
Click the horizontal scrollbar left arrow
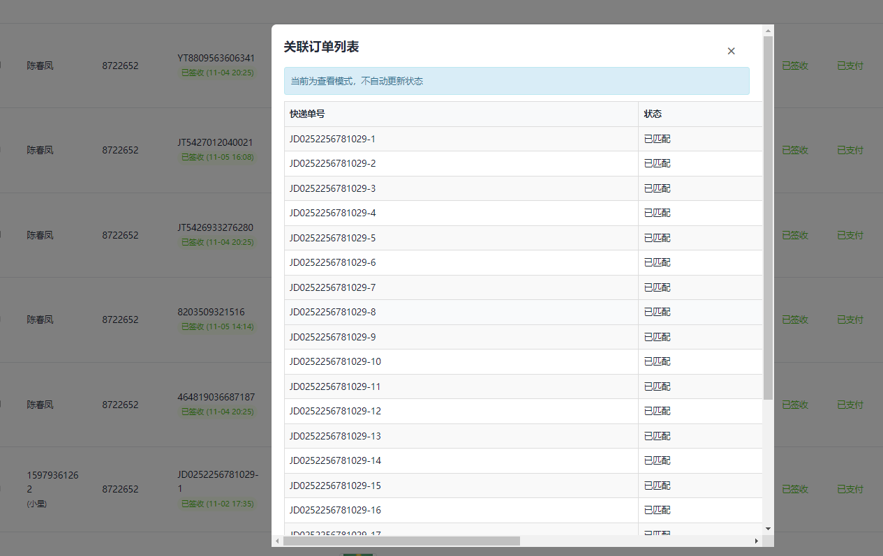(277, 541)
